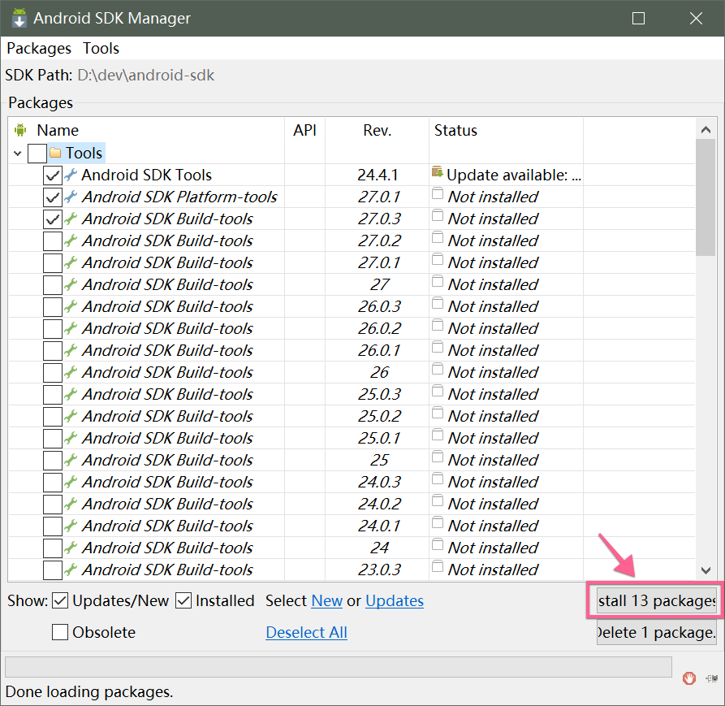
Task: Click the wrench icon of Build-tools 26.0.3
Action: [x=71, y=305]
